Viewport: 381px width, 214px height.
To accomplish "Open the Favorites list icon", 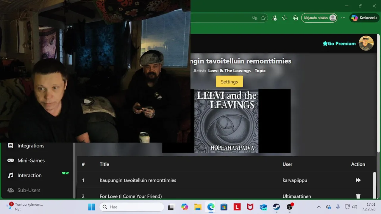I will pyautogui.click(x=285, y=18).
